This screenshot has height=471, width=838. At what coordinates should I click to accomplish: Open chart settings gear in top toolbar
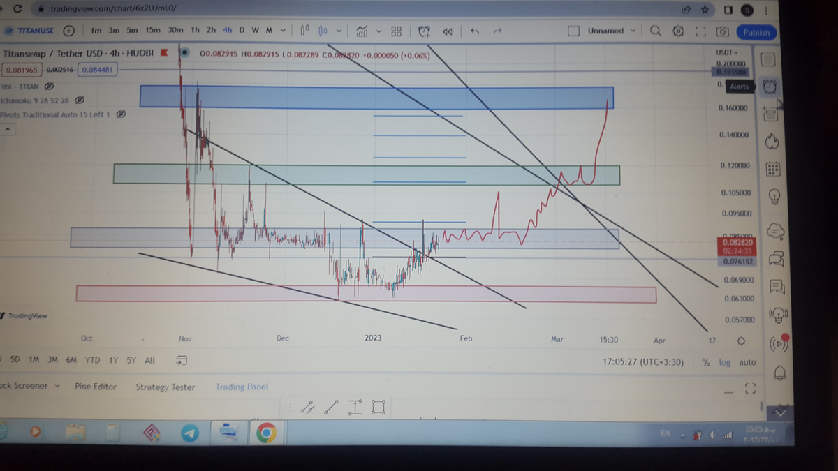click(677, 31)
